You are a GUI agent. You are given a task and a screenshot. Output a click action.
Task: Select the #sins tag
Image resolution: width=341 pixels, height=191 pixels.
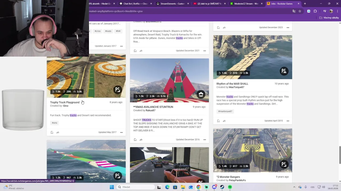pos(55,123)
